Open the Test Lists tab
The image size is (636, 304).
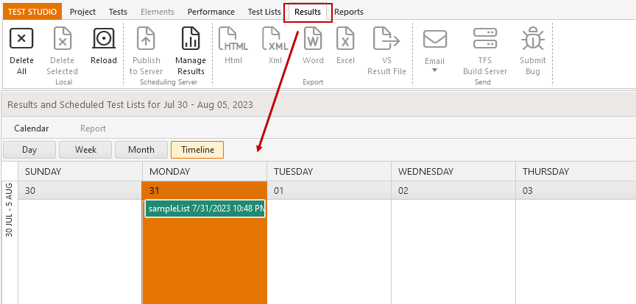(264, 12)
